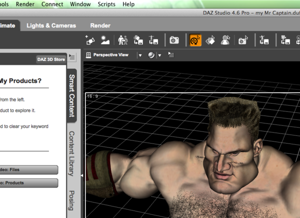This screenshot has width=300, height=218.
Task: Click the surface selection tool icon
Action: pos(210,40)
